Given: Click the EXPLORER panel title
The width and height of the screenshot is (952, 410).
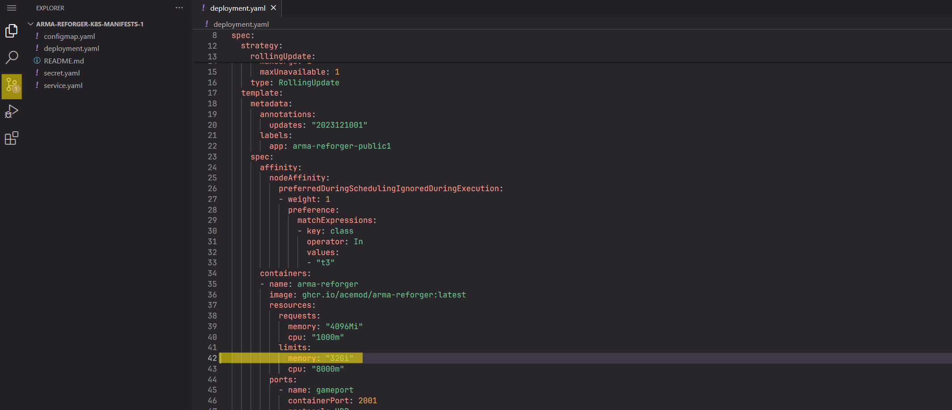Looking at the screenshot, I should [50, 8].
